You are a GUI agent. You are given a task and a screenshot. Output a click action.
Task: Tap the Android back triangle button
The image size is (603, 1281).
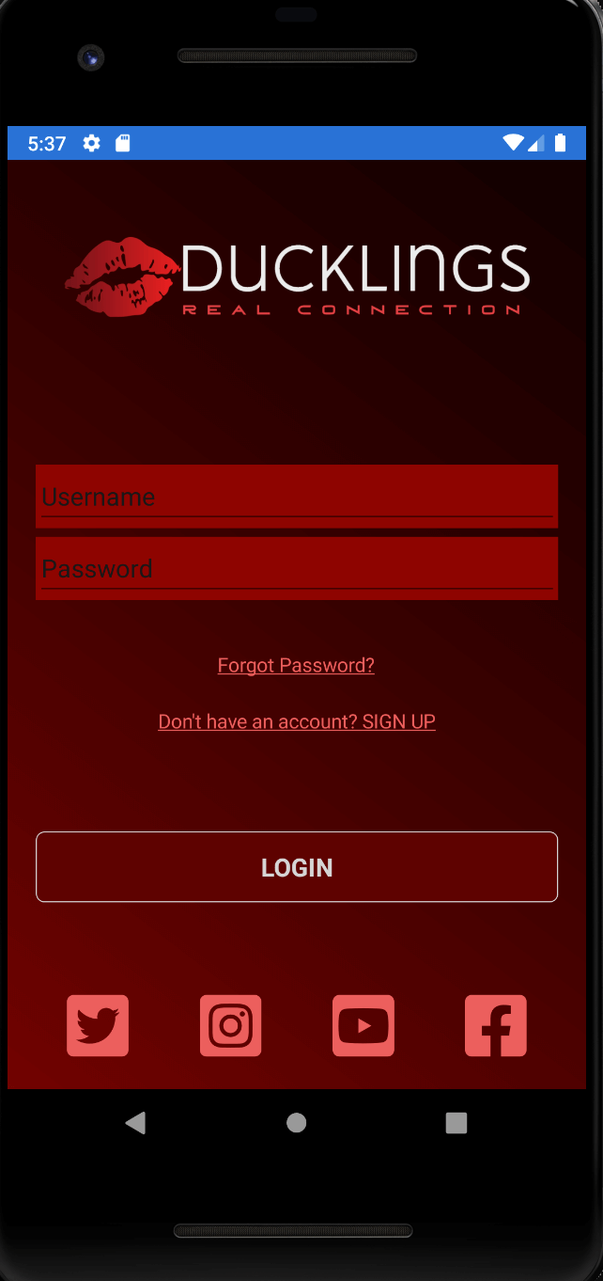coord(136,1122)
